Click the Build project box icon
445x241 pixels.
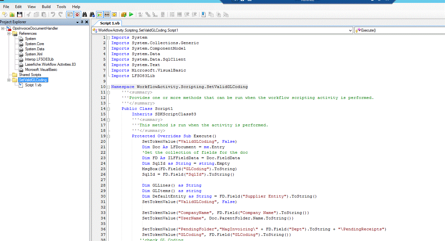[x=124, y=14]
